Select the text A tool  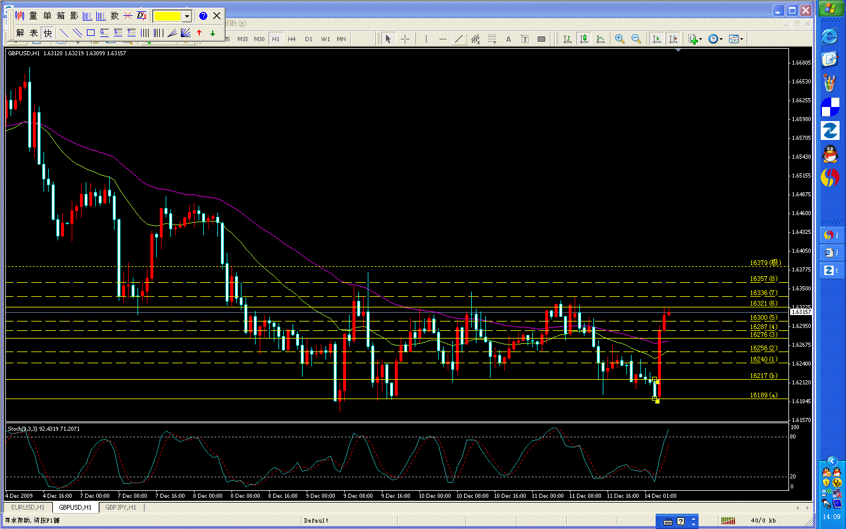coord(508,39)
